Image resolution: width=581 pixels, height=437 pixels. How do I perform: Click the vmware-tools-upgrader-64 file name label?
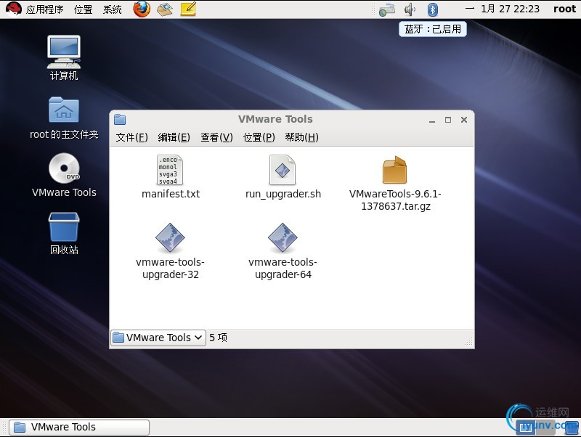pos(283,268)
